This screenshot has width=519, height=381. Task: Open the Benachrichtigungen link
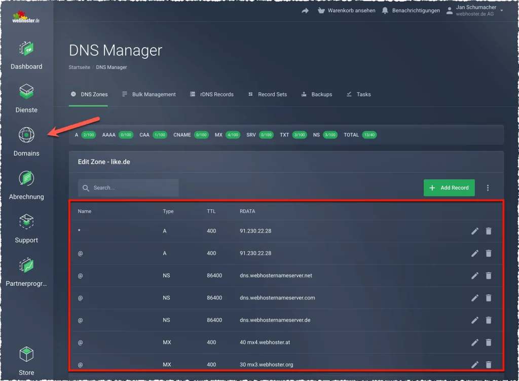[416, 11]
